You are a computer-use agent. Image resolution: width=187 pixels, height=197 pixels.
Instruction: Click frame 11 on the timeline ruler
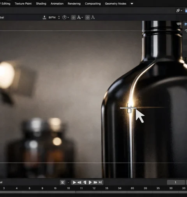click(81, 188)
